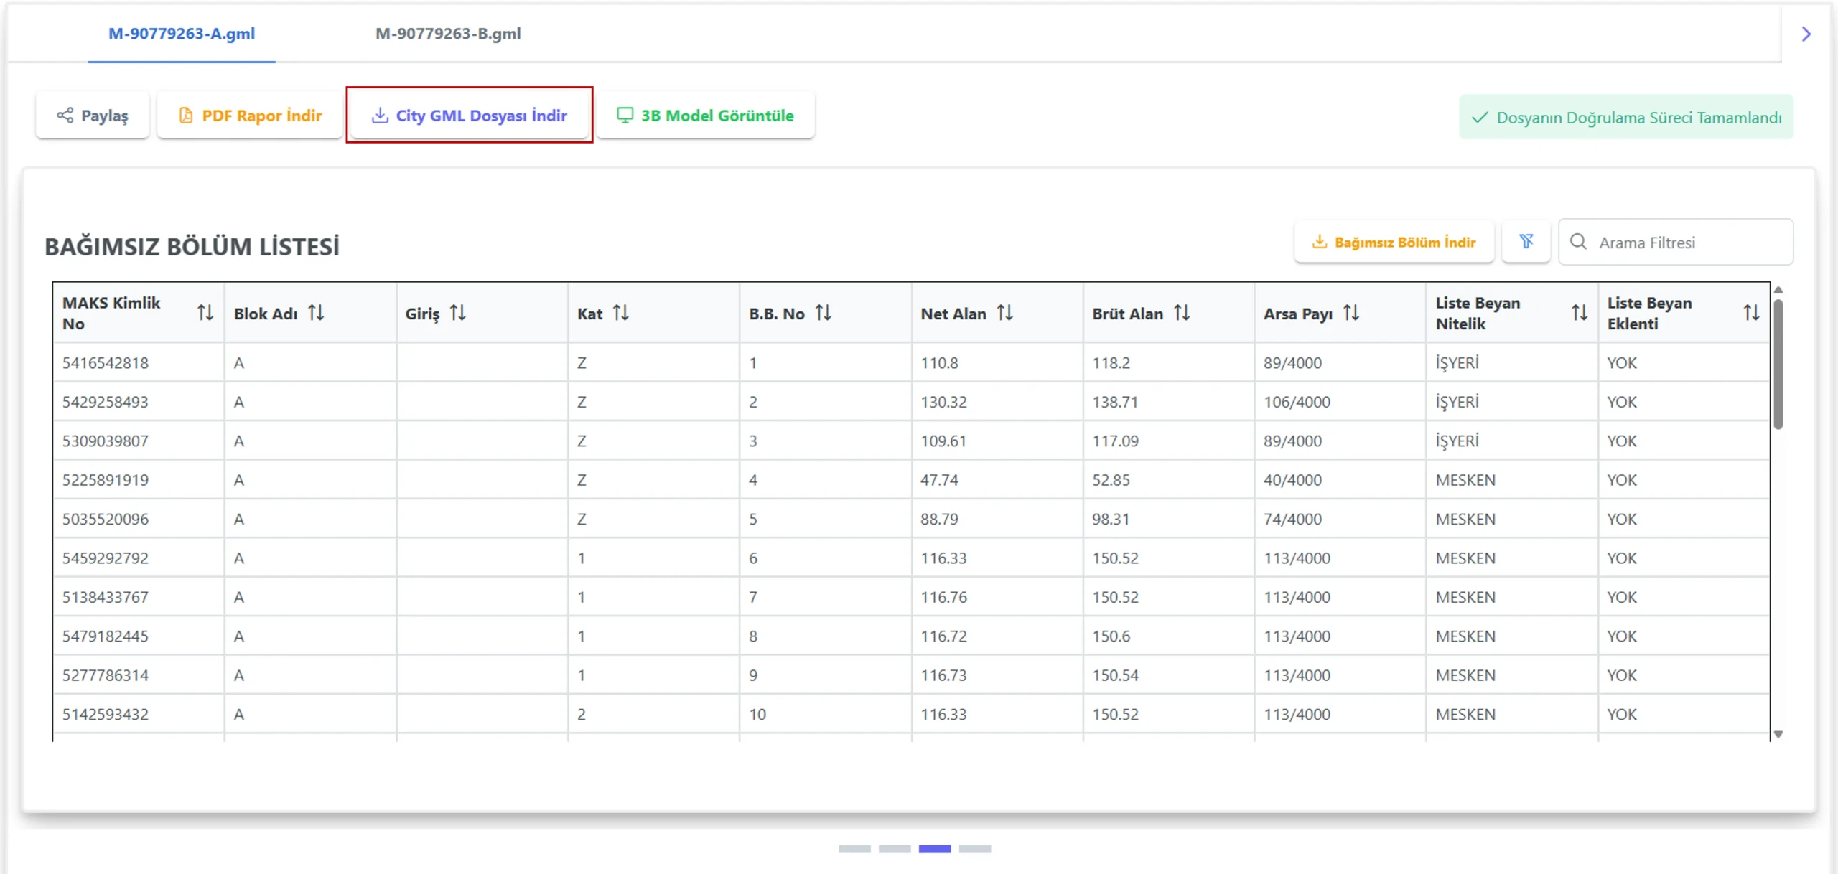Image resolution: width=1838 pixels, height=874 pixels.
Task: Sort by Arsa Payı column
Action: pos(1351,313)
